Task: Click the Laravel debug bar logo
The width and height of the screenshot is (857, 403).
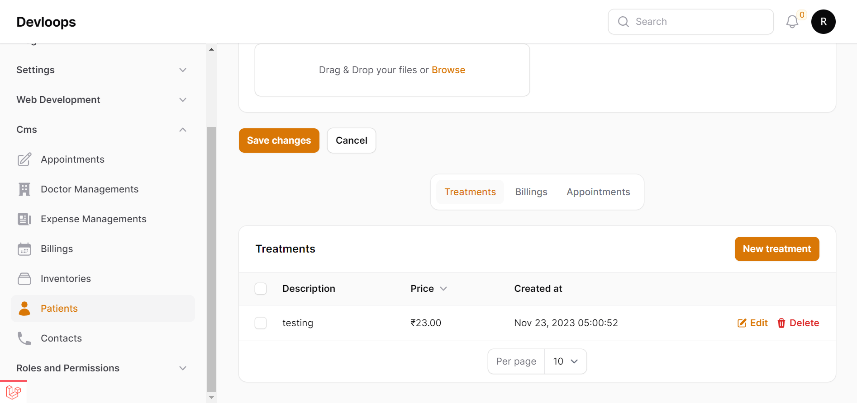Action: click(x=14, y=392)
